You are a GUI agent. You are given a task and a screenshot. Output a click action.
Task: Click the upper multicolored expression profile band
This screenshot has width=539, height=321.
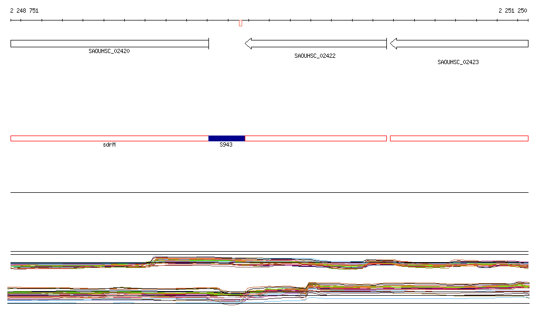(x=263, y=263)
